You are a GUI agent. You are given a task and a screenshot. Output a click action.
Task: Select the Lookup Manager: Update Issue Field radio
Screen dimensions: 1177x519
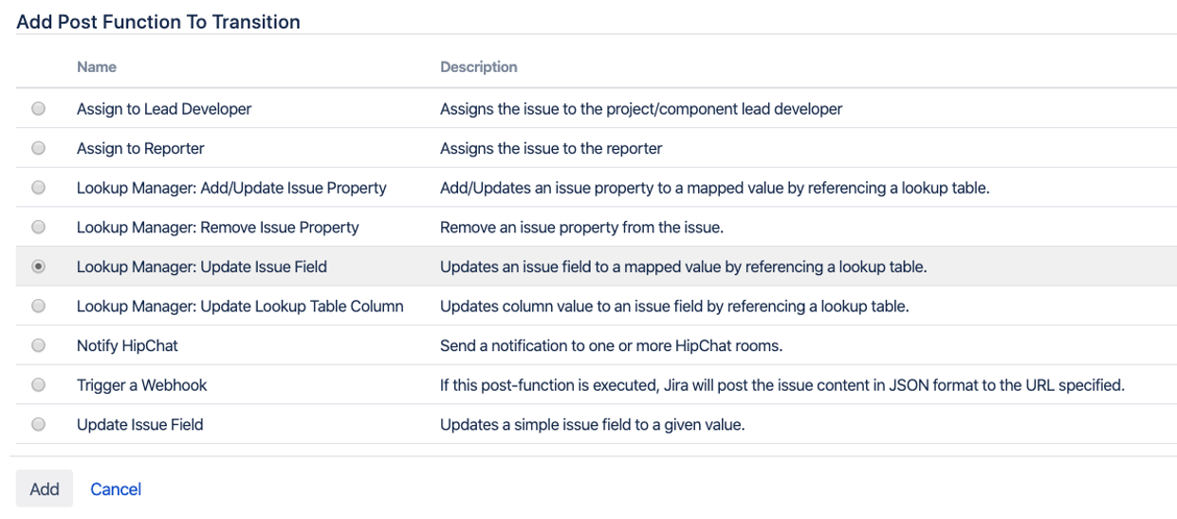point(39,267)
